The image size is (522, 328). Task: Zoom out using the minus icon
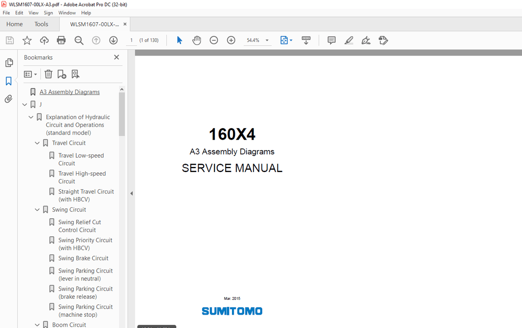(x=214, y=40)
